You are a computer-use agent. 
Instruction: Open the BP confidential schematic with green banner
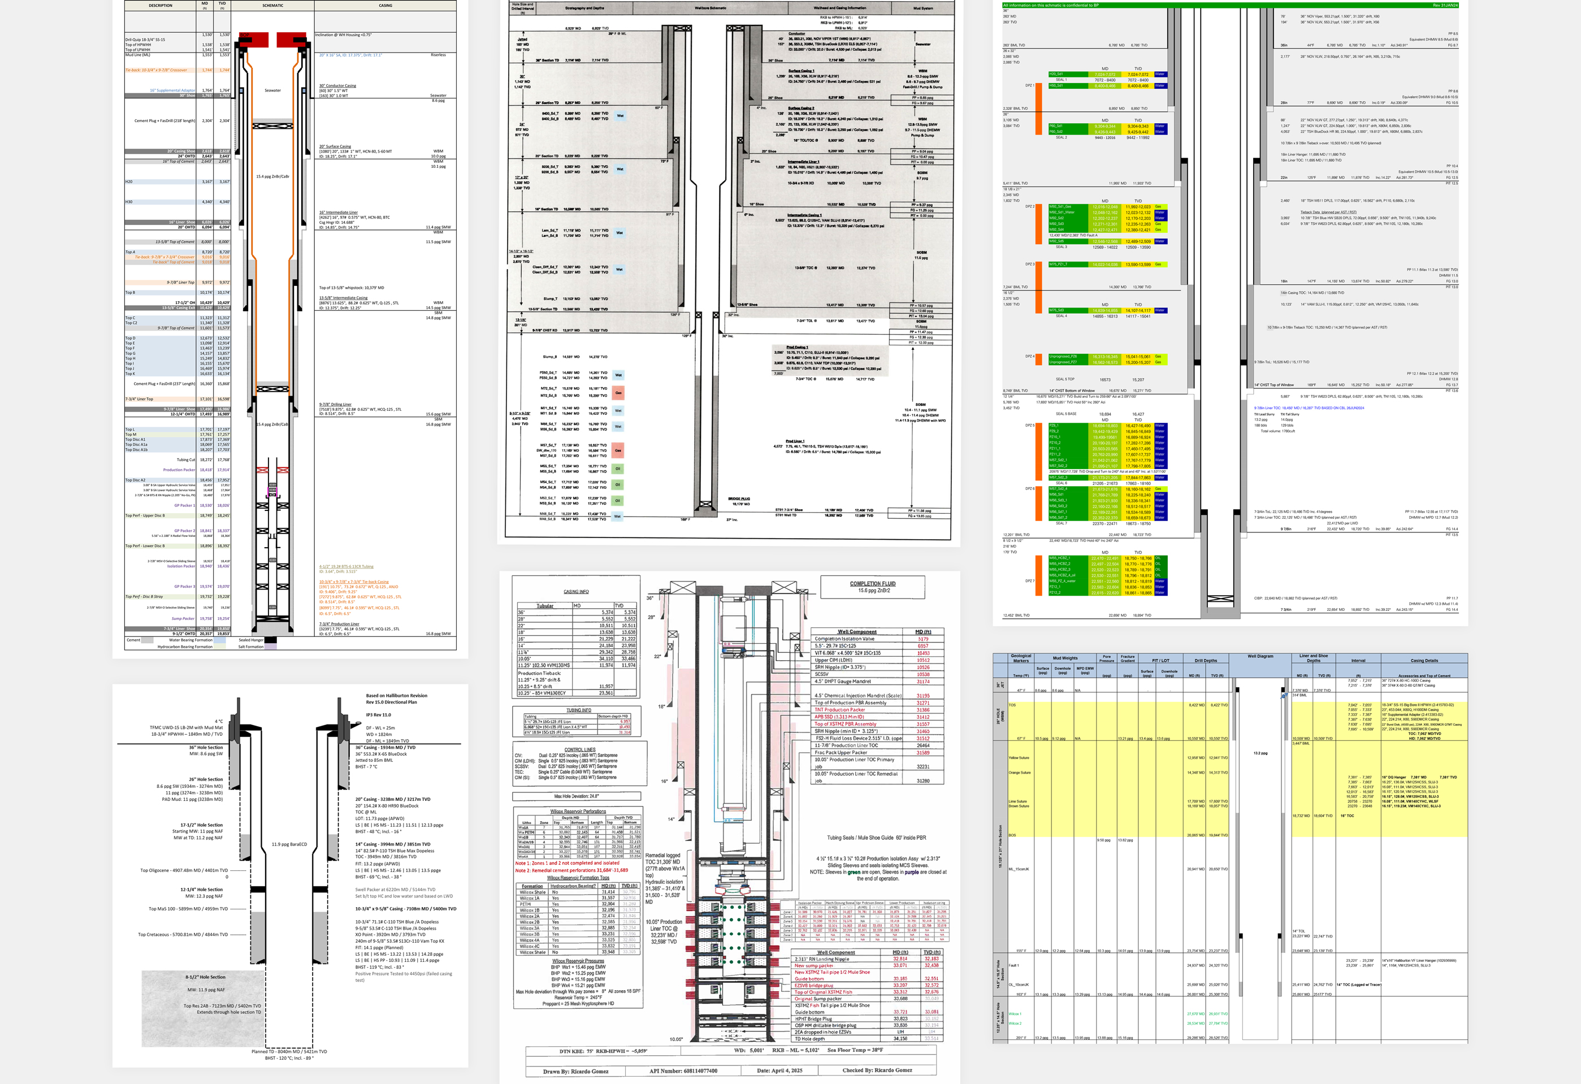[x=1230, y=313]
